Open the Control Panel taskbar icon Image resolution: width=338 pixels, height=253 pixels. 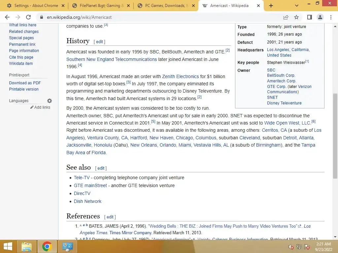point(67,246)
